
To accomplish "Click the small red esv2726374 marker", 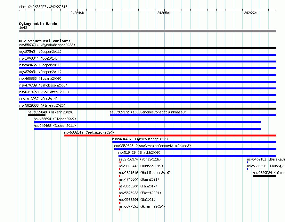I will tap(120, 162).
